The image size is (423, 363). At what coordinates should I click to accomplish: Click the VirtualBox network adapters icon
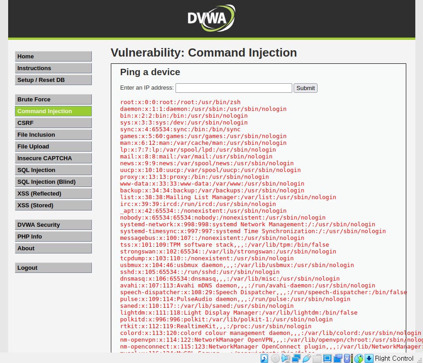[x=296, y=358]
